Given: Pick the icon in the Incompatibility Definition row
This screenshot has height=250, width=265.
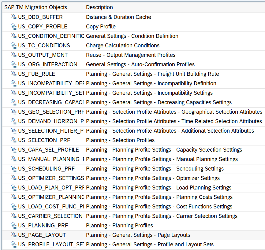Looking at the screenshot, I should pyautogui.click(x=13, y=83).
